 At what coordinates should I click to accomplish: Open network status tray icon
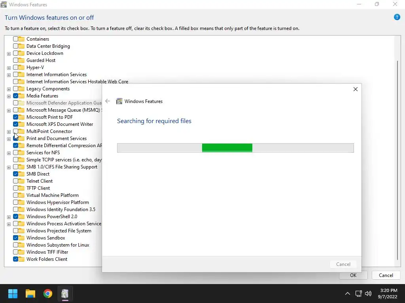click(x=358, y=294)
